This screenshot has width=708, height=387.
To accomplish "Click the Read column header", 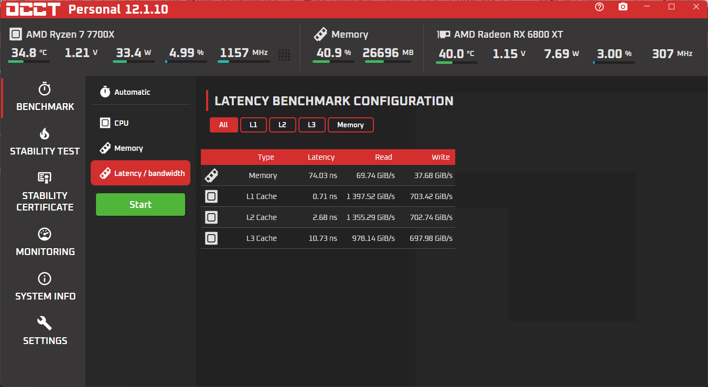I will tap(383, 157).
